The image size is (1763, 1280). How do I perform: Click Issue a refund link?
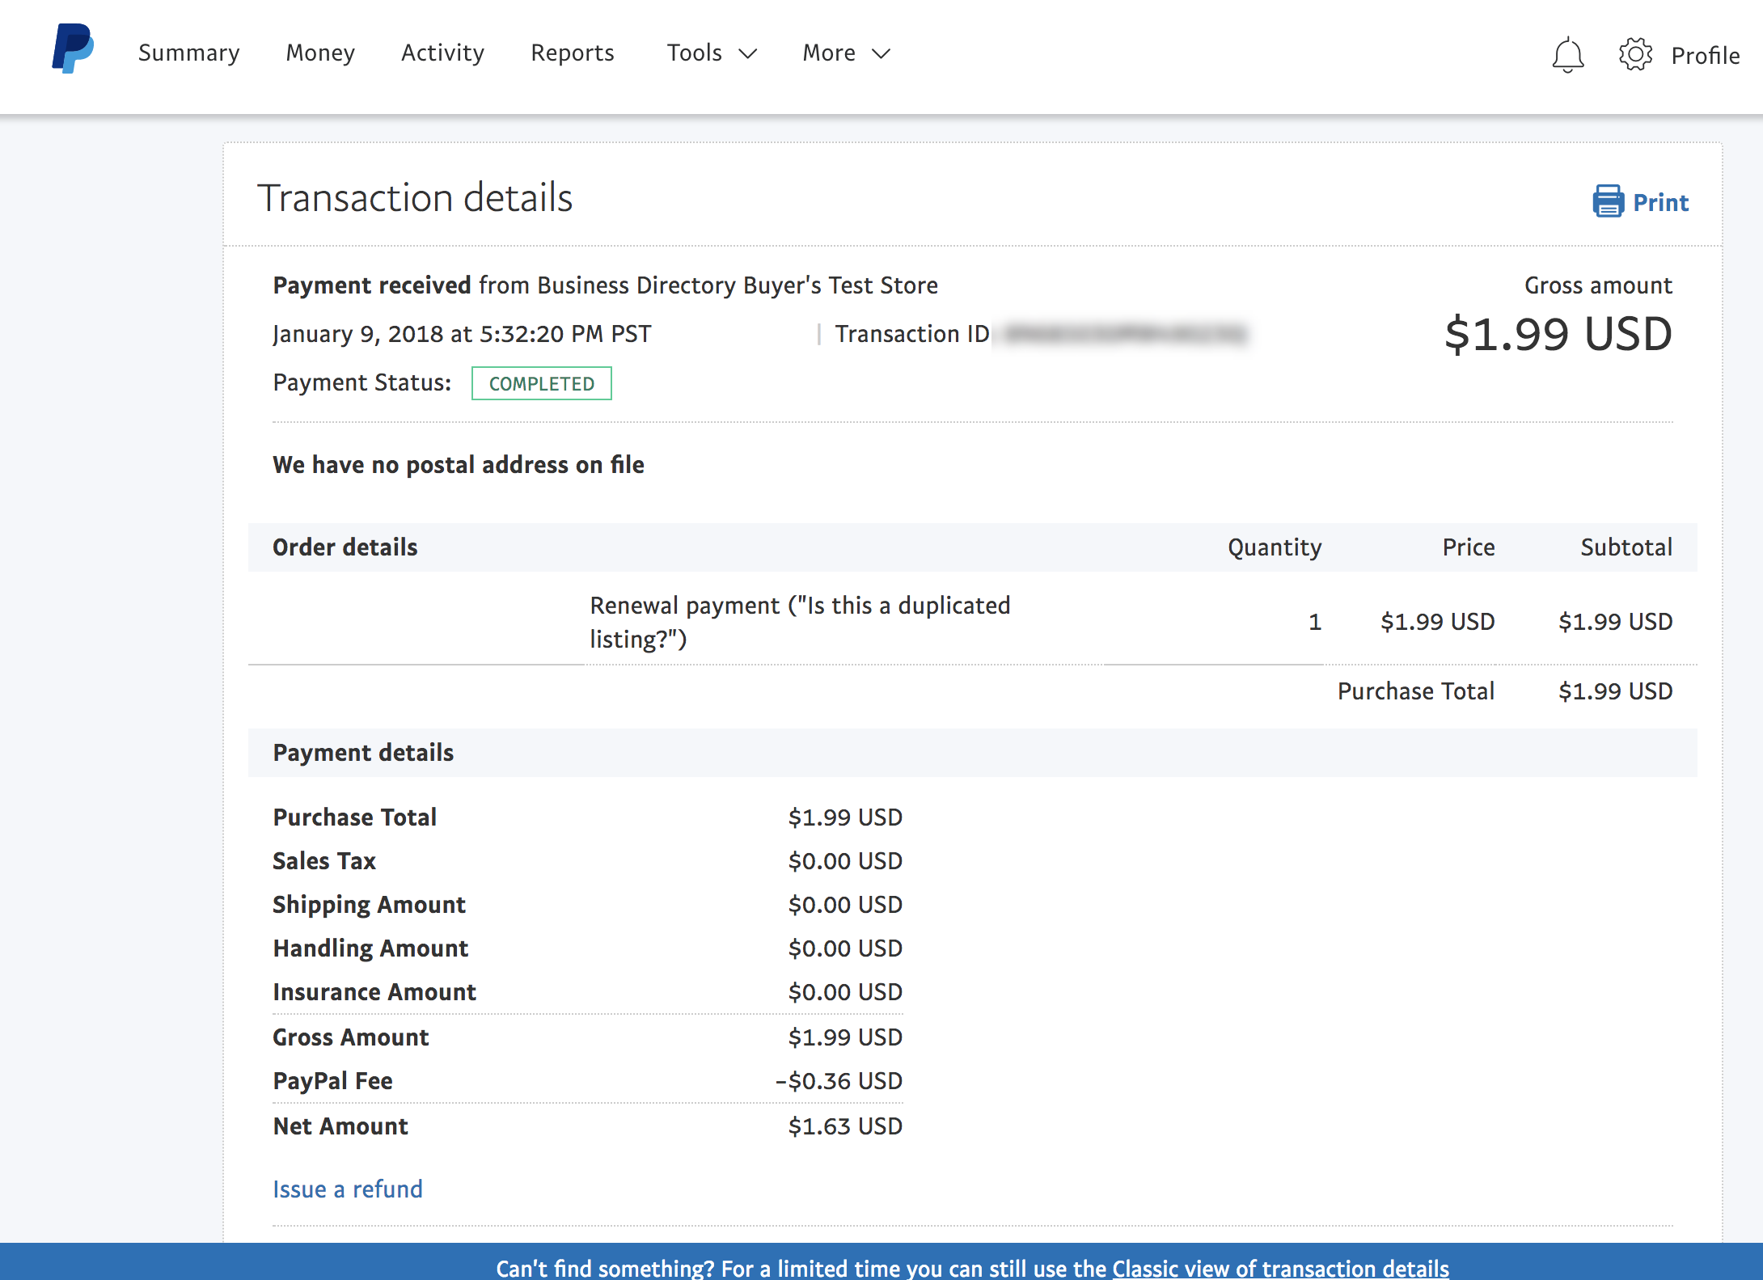tap(348, 1189)
